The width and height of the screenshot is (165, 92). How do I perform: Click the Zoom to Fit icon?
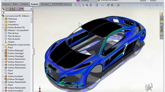click(x=76, y=5)
